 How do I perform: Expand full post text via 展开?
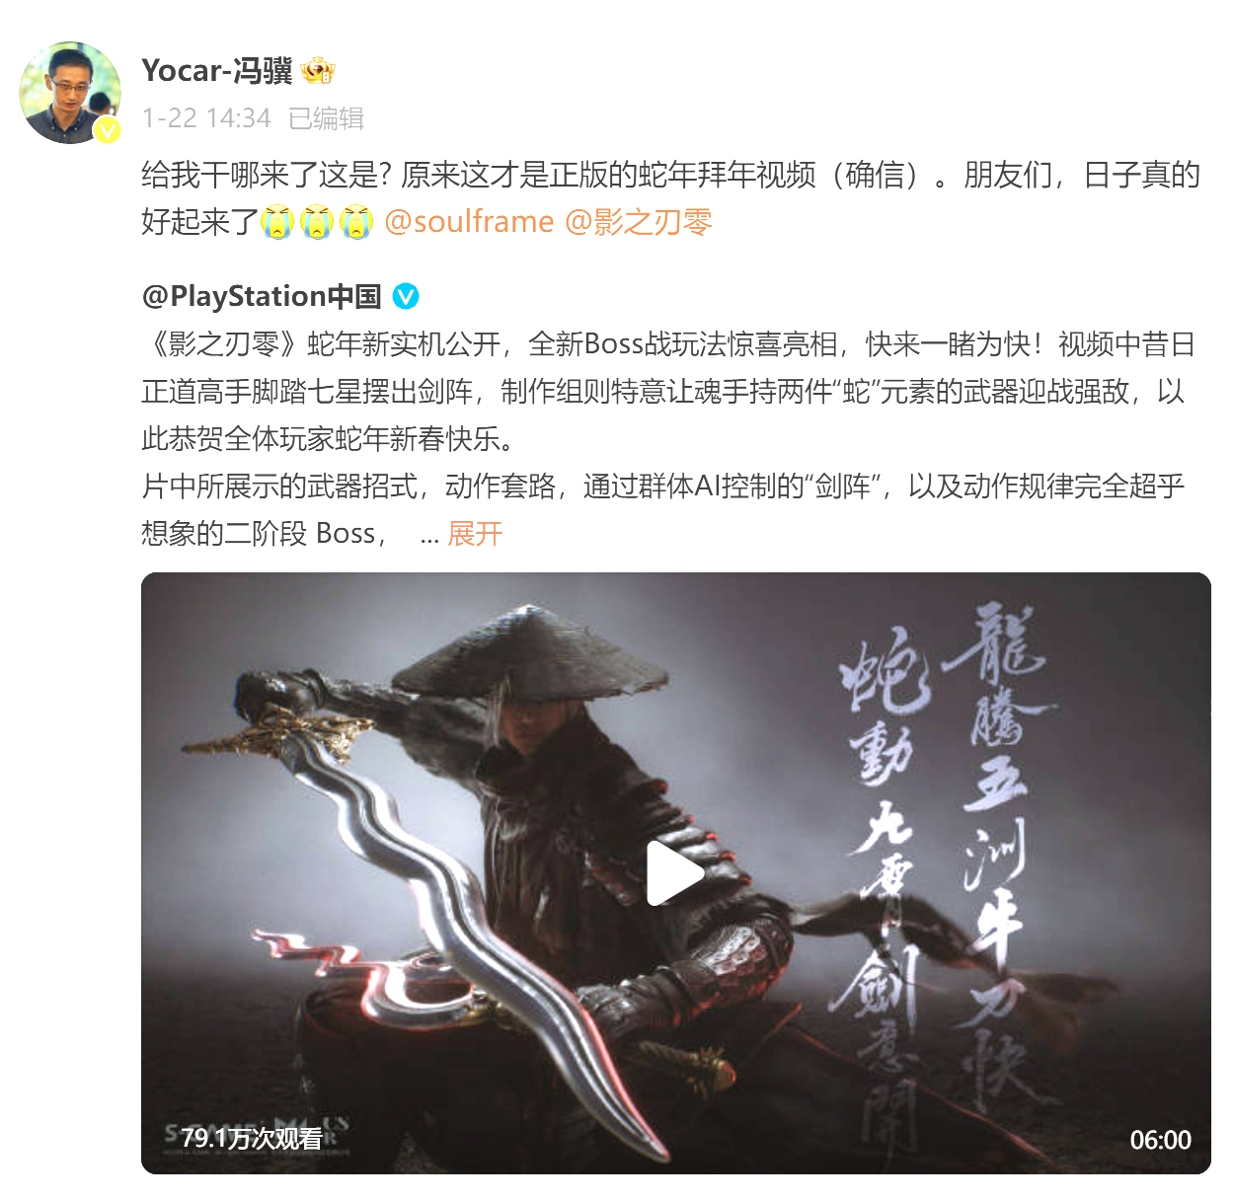pos(475,534)
